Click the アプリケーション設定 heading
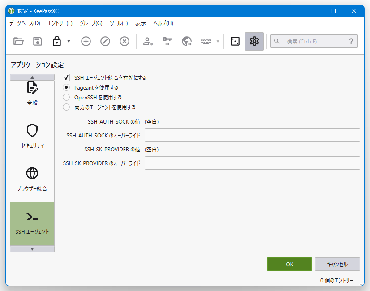Screen dimensions: 370x291 coord(37,65)
